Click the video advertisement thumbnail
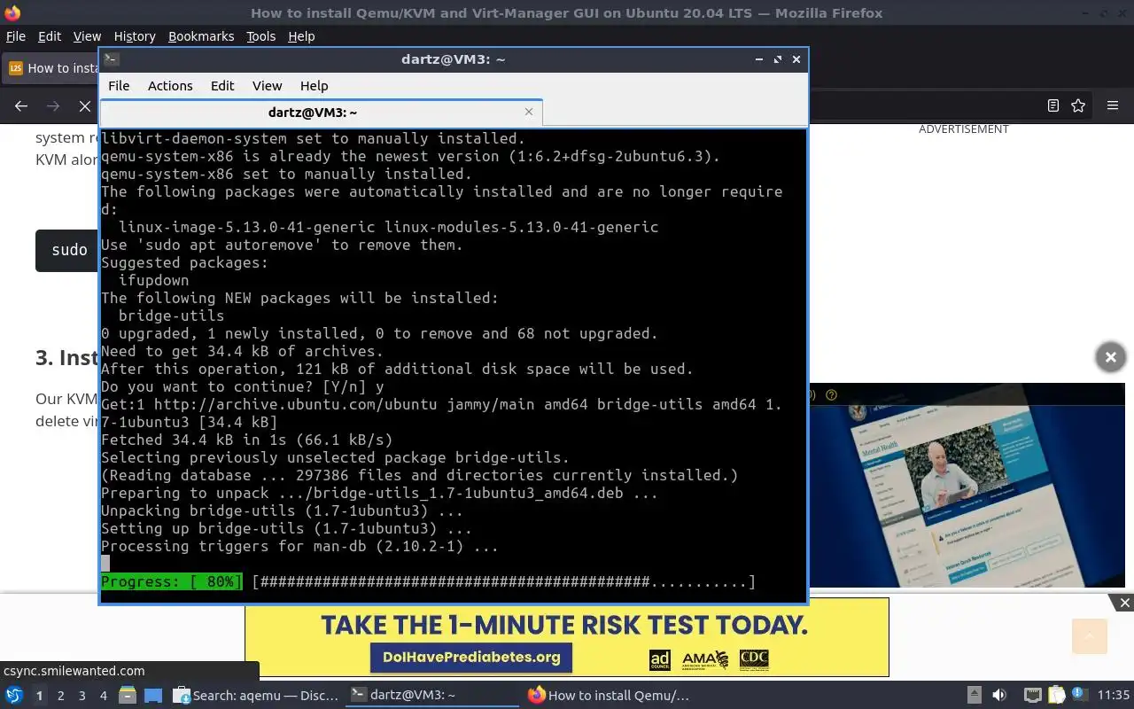This screenshot has width=1134, height=709. point(969,486)
